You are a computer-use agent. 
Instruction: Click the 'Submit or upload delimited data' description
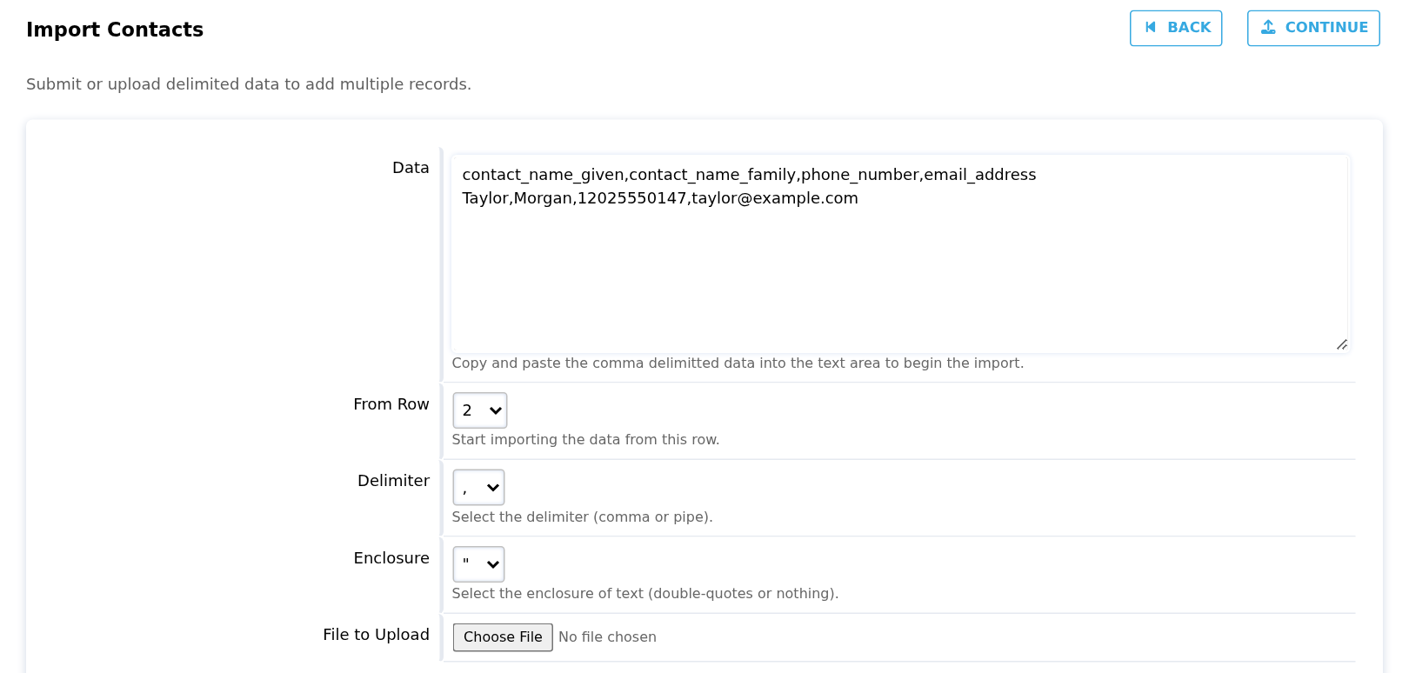click(249, 84)
